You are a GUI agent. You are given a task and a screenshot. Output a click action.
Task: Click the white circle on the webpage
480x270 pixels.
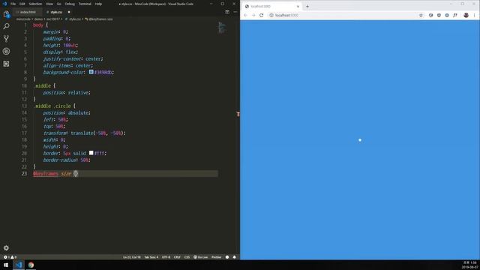tap(360, 140)
